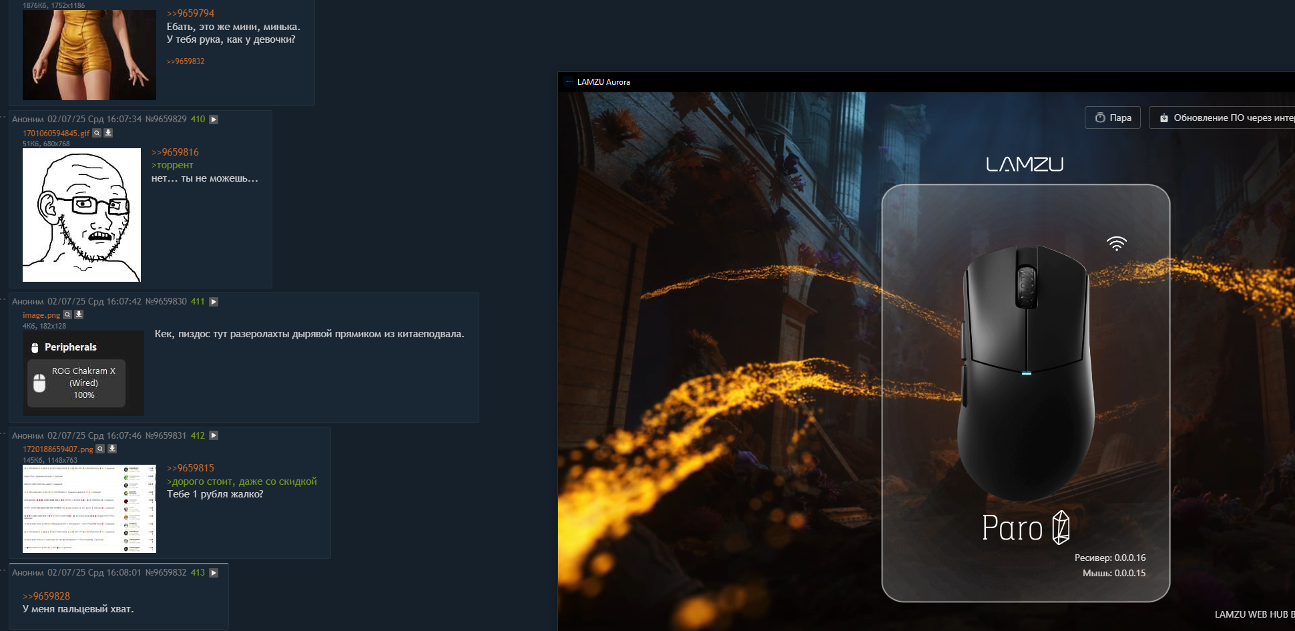Click the green post counter 413
The width and height of the screenshot is (1295, 631).
[198, 573]
